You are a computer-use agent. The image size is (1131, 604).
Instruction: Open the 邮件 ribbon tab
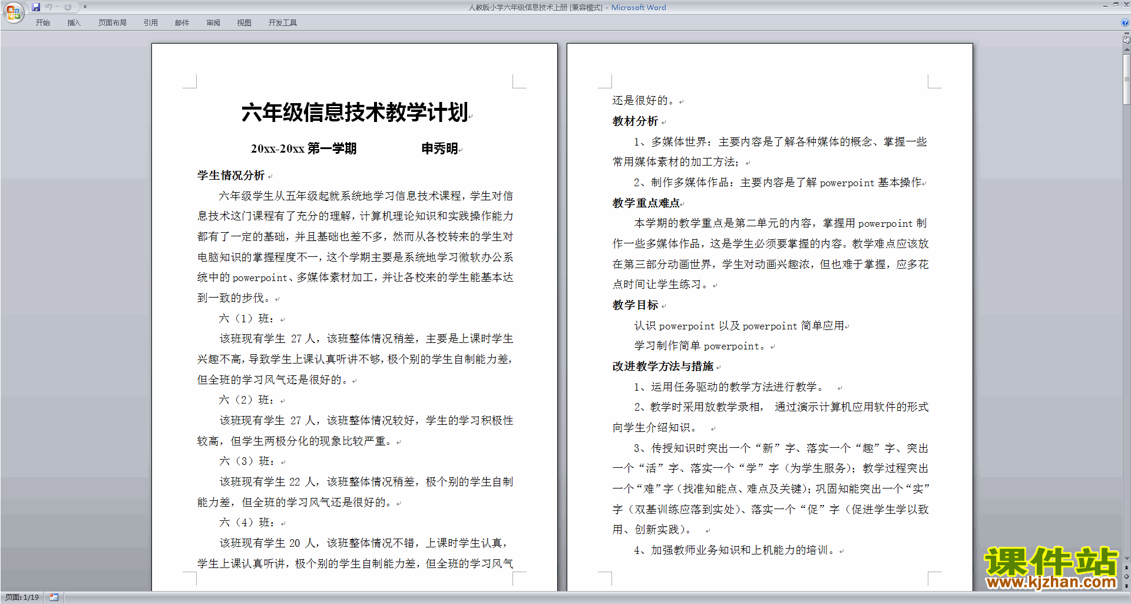(x=182, y=23)
